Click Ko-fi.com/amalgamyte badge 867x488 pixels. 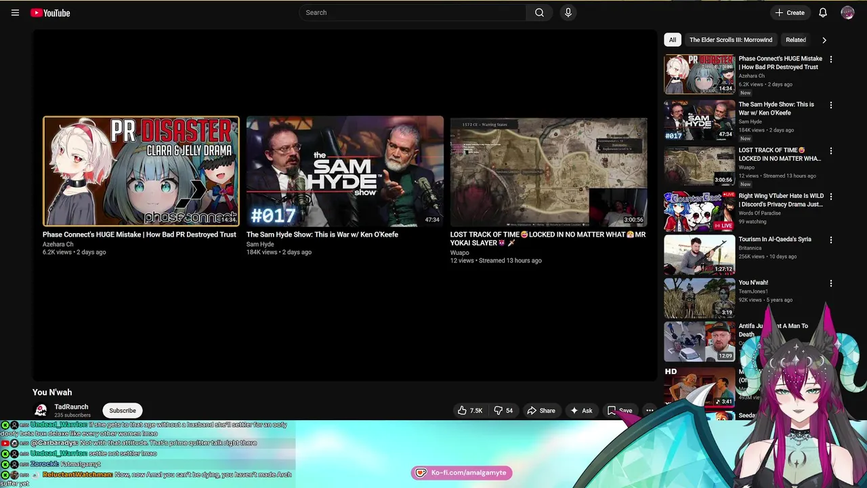(x=461, y=472)
